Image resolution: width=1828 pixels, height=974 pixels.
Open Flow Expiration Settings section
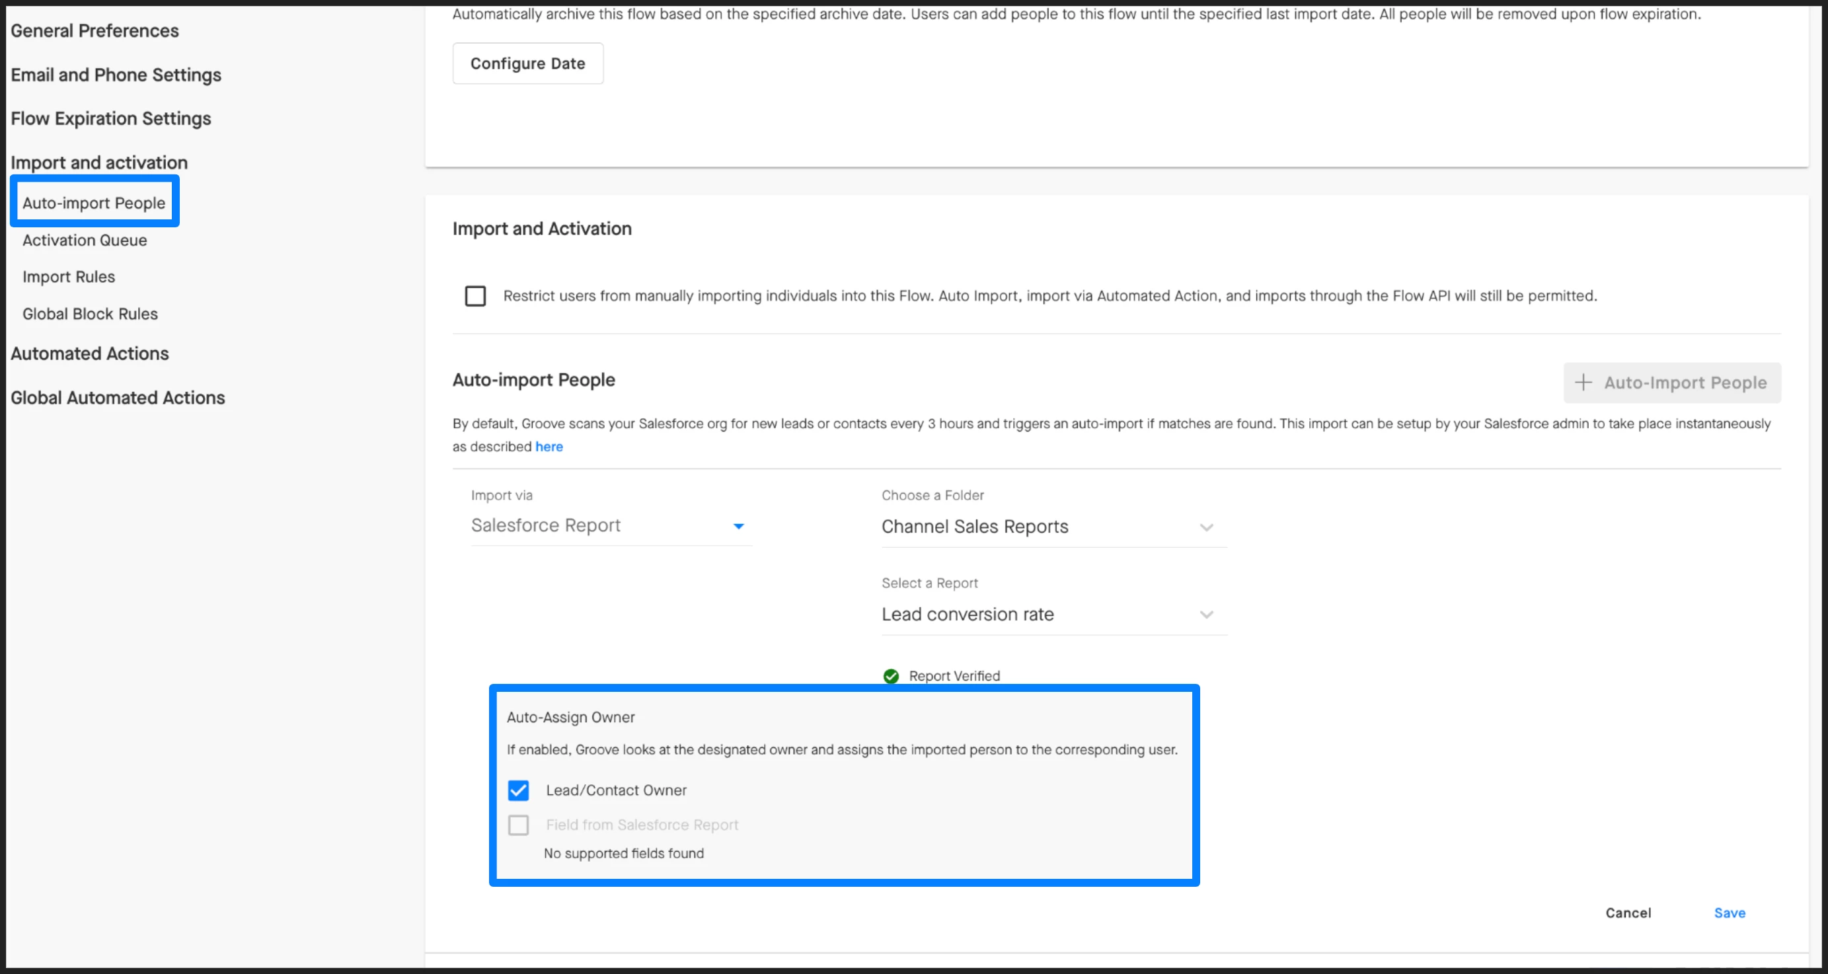pos(111,118)
